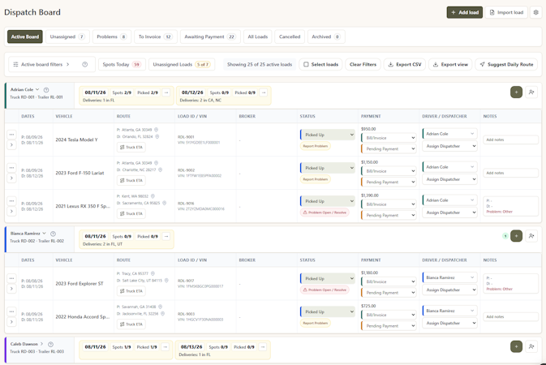The height and width of the screenshot is (365, 546).
Task: Click the map pin next to Atlanta pickup of Tesla row
Action: pyautogui.click(x=156, y=130)
